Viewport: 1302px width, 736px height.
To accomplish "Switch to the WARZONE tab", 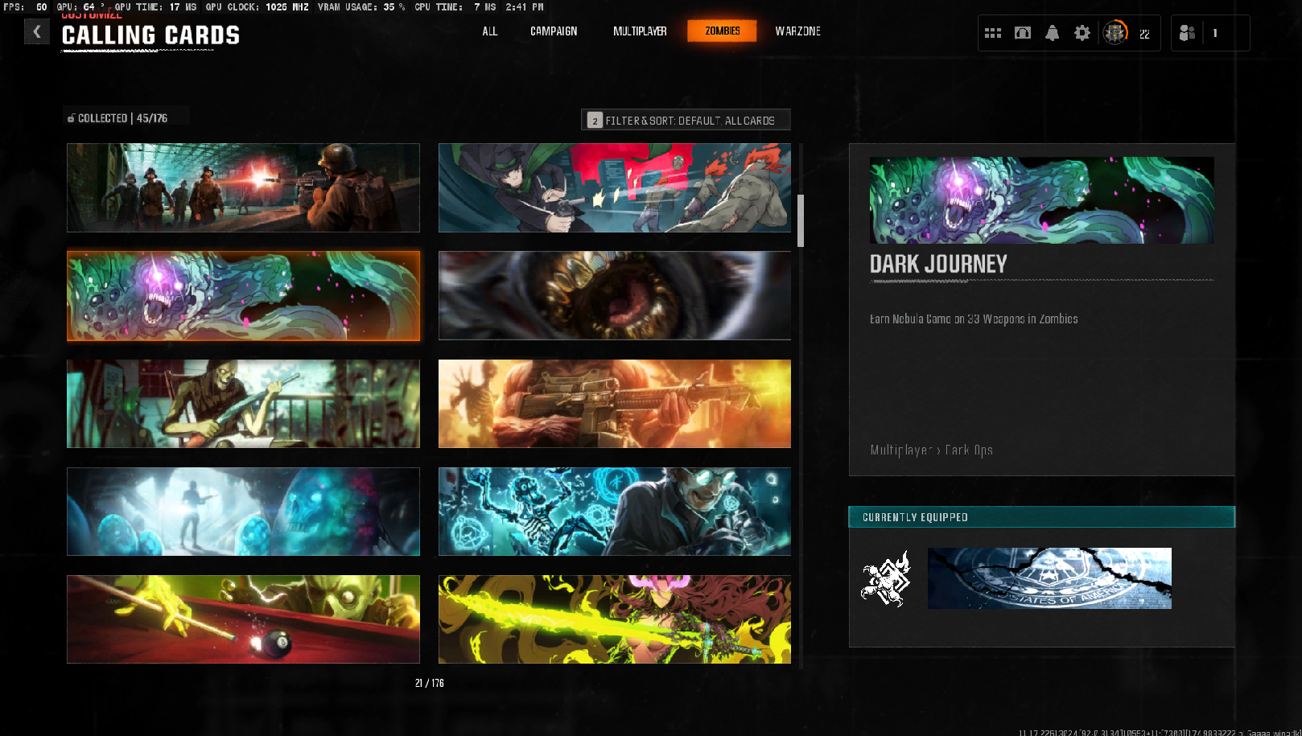I will coord(798,31).
